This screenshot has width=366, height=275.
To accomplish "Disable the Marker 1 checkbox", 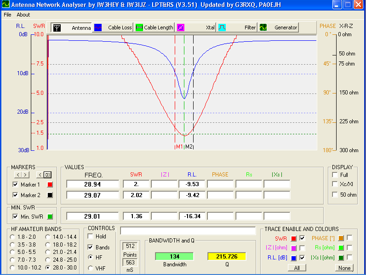I will pos(15,185).
